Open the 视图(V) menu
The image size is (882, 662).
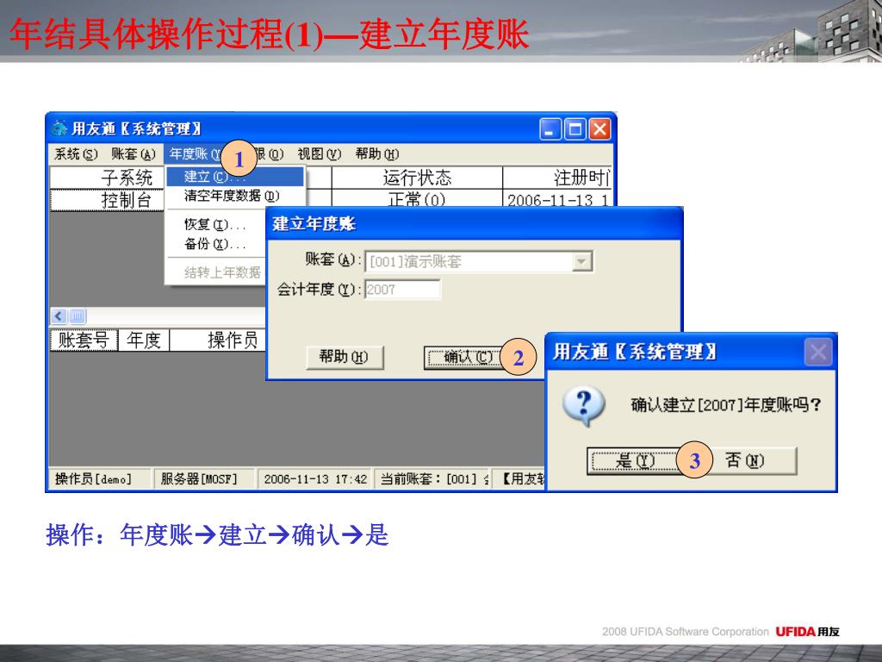coord(319,153)
